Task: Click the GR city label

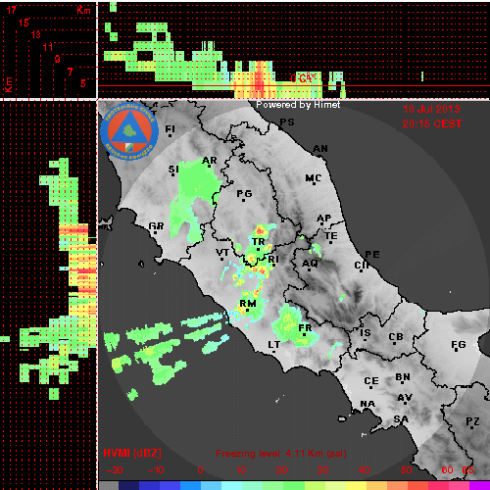Action: click(x=156, y=225)
